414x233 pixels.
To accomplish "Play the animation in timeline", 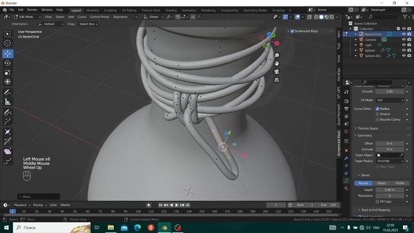I will (x=177, y=205).
